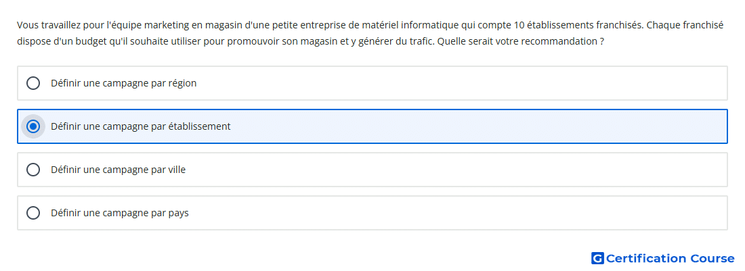Viewport: 745px width, 271px height.
Task: Click the label text 'Définir une campagne par pays'
Action: pyautogui.click(x=120, y=213)
